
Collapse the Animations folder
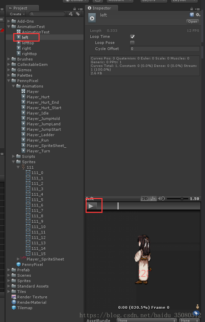[14, 86]
